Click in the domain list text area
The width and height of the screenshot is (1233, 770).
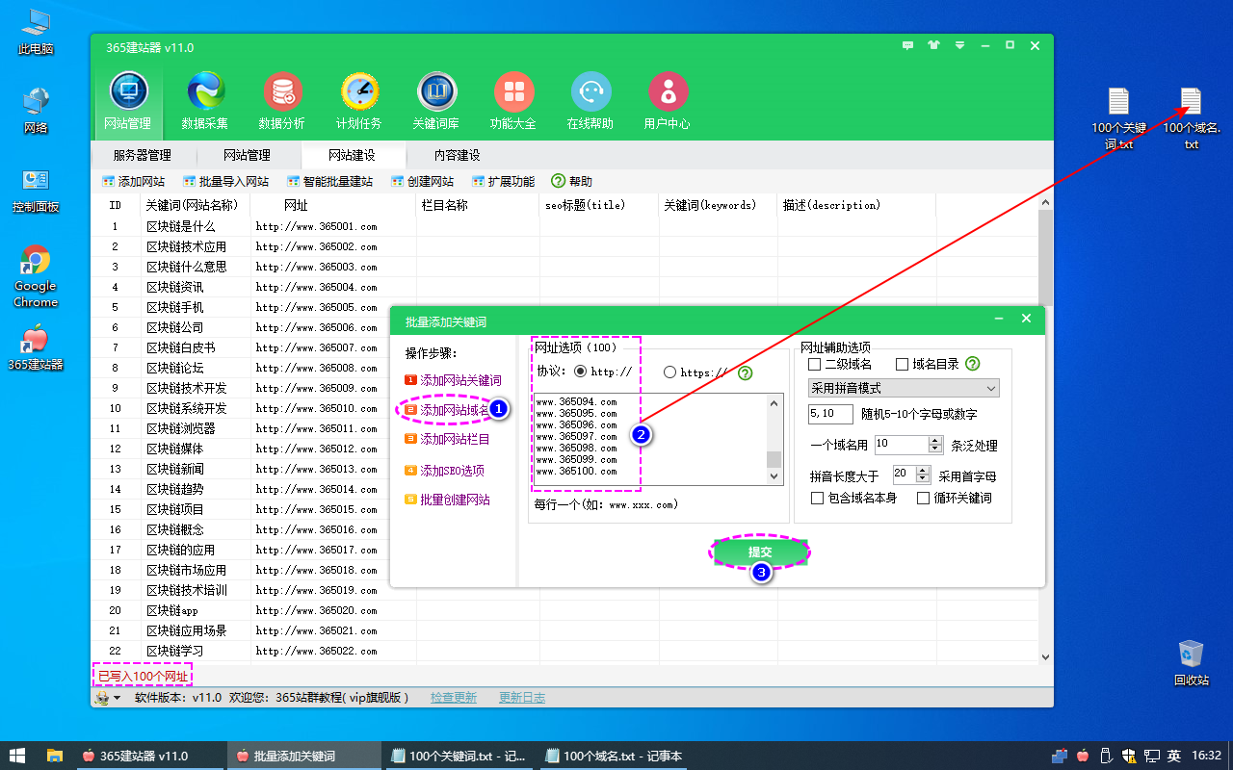click(650, 439)
